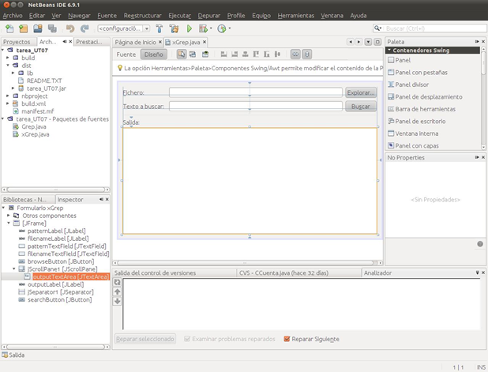Click the Explorar... button in form

point(361,92)
